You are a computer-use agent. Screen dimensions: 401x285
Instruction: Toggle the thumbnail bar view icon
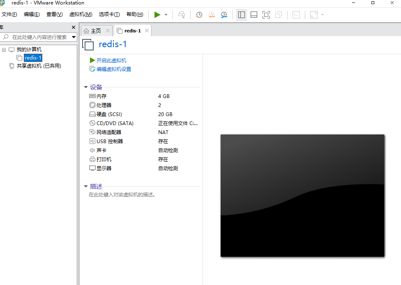[254, 15]
